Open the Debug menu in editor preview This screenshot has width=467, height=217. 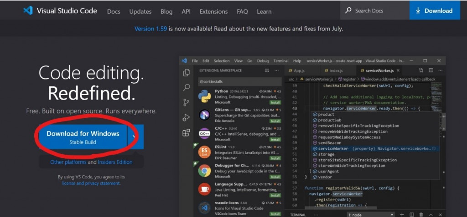pos(263,61)
